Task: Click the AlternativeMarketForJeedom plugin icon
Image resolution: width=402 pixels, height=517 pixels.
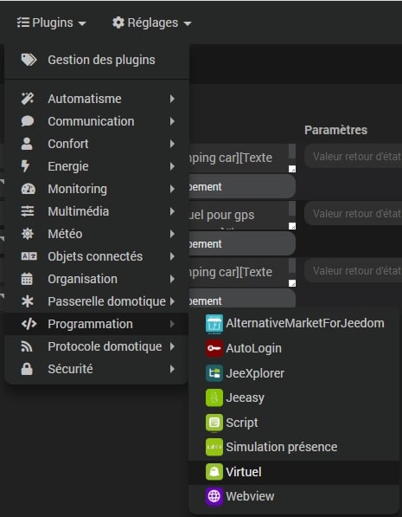Action: [x=214, y=324]
